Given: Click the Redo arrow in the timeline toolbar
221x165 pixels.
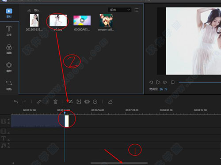Looking at the screenshot, I should [x=24, y=101].
